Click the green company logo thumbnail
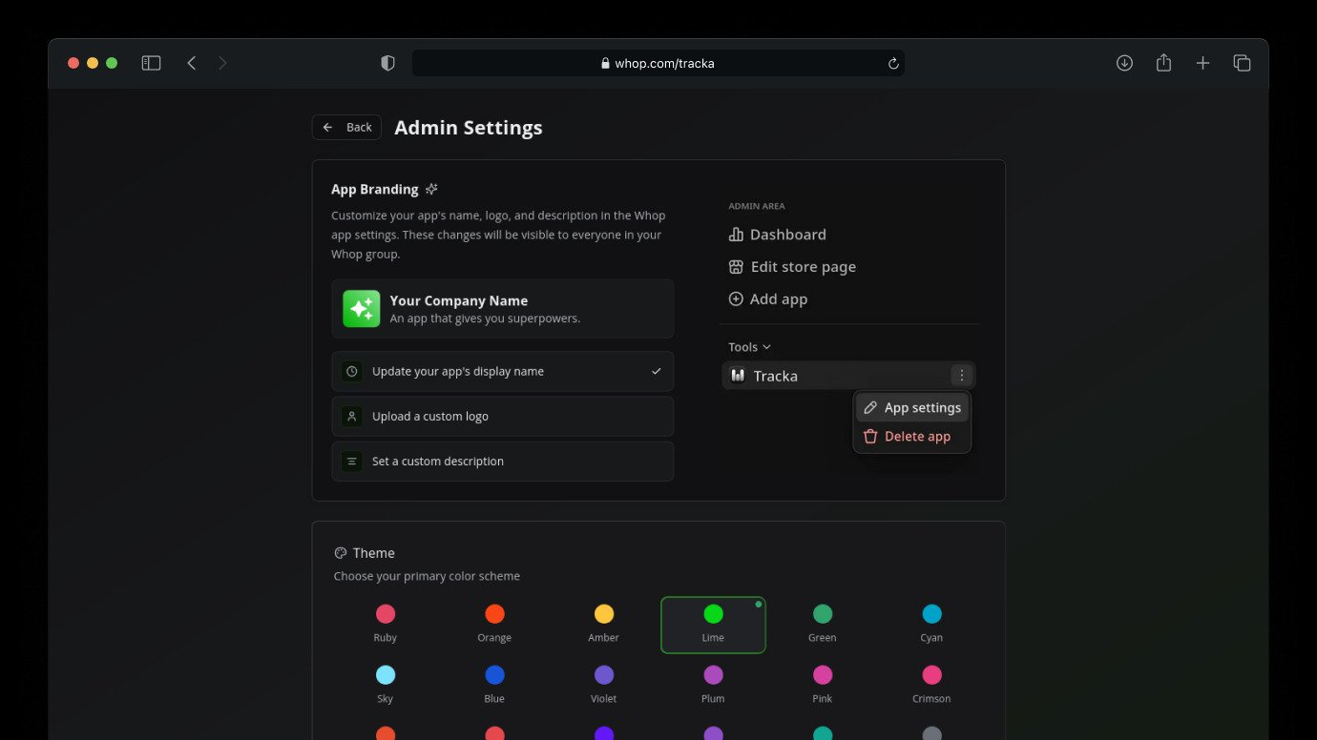This screenshot has height=740, width=1317. click(362, 309)
